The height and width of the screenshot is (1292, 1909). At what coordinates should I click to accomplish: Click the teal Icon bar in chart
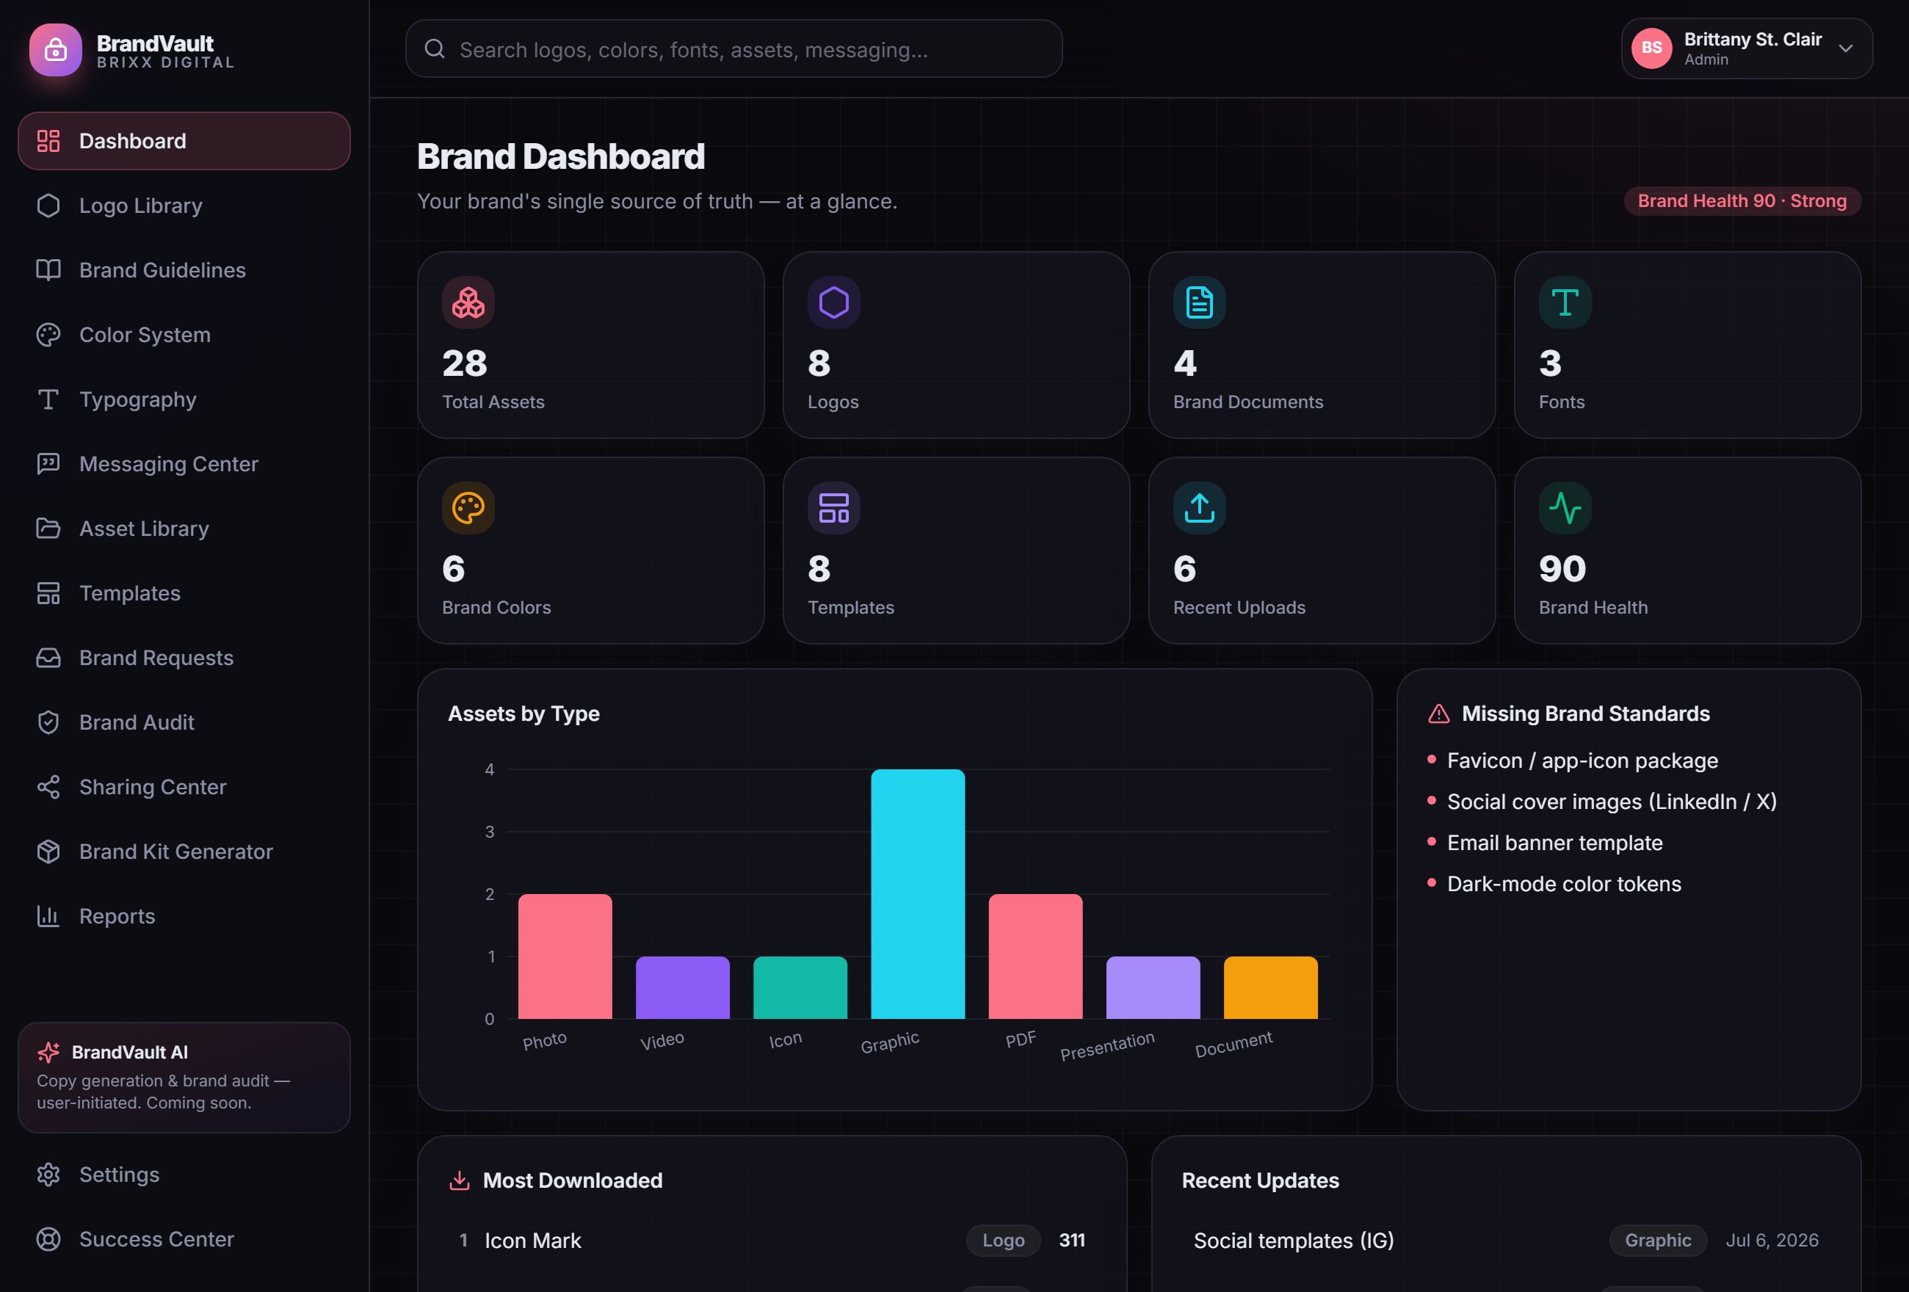coord(800,987)
